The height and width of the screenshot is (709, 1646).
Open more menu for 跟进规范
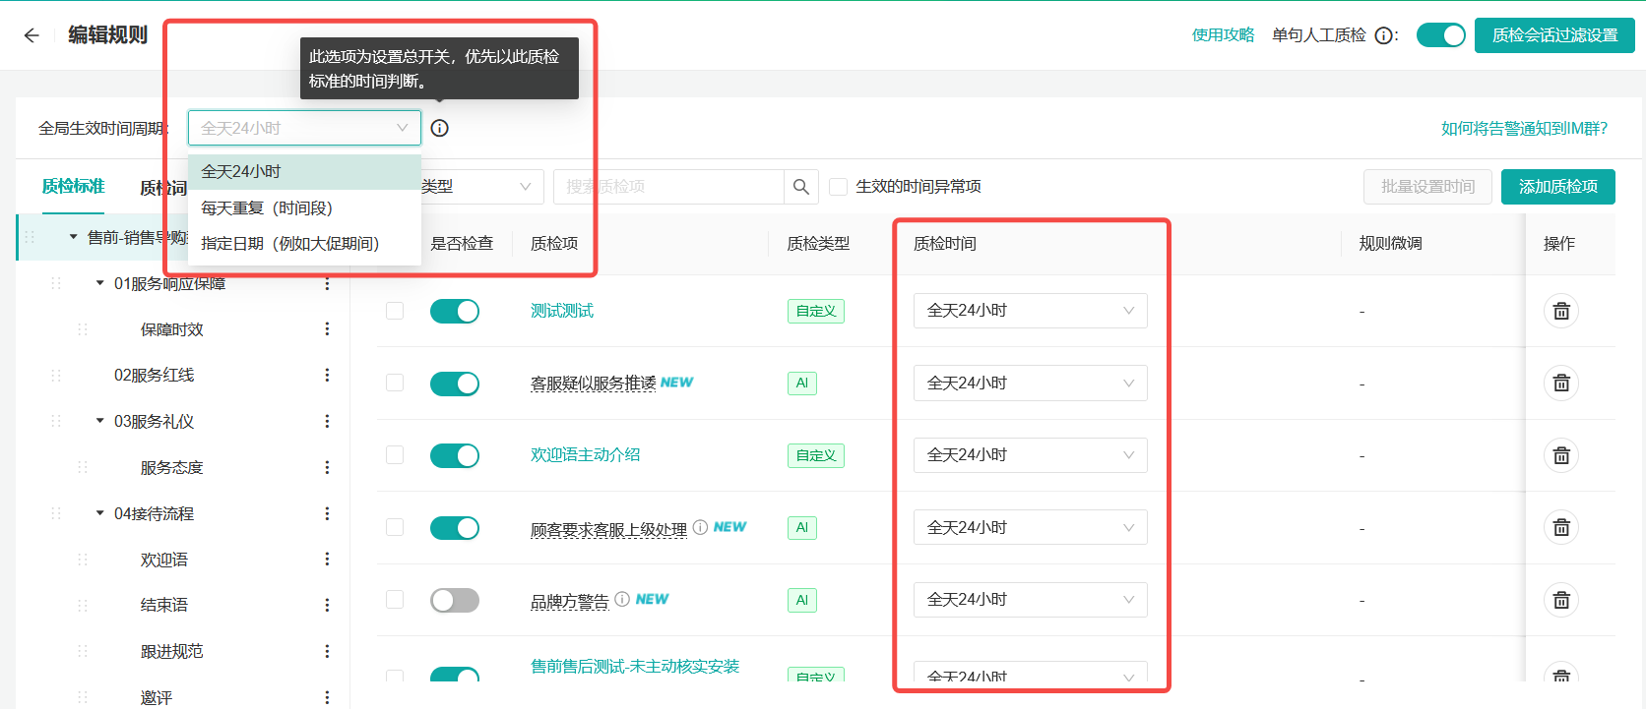(x=327, y=651)
